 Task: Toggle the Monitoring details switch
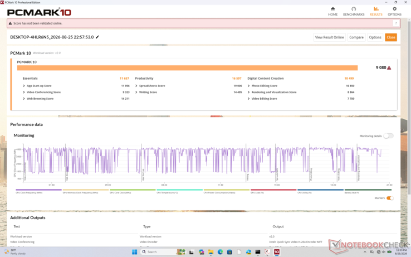pyautogui.click(x=388, y=136)
